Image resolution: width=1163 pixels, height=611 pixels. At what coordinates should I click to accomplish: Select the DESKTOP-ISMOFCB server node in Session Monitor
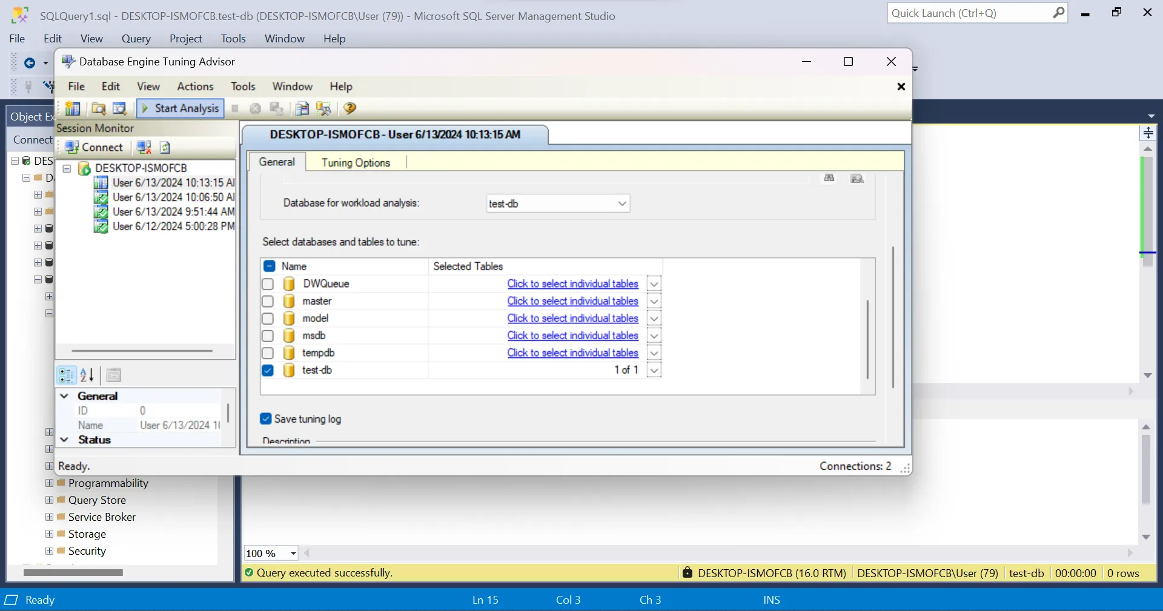[141, 168]
